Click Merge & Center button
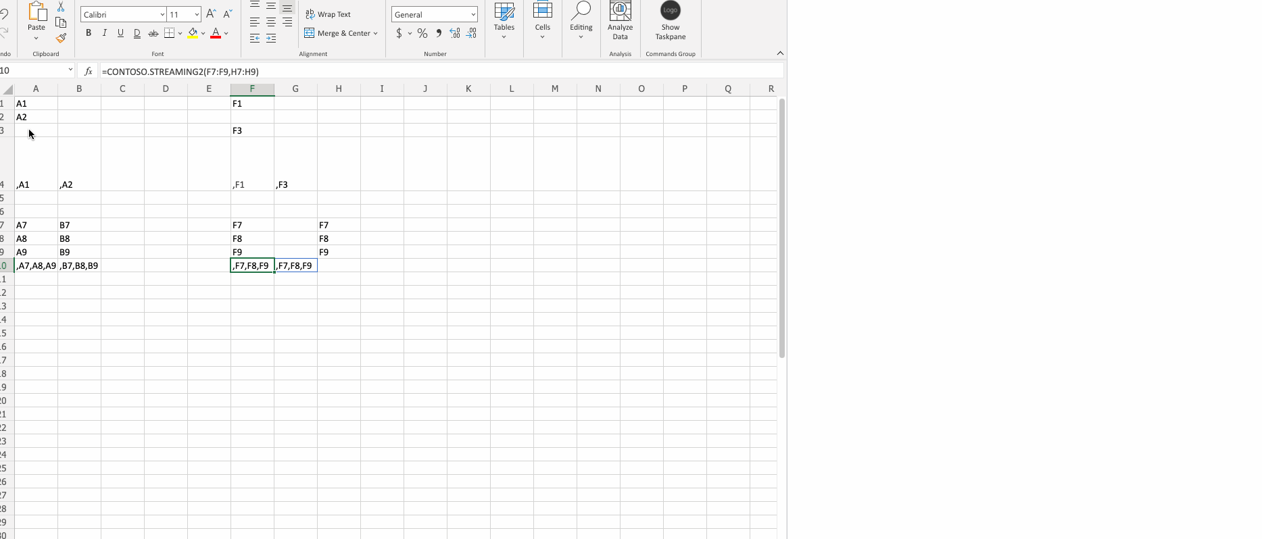 click(x=337, y=33)
